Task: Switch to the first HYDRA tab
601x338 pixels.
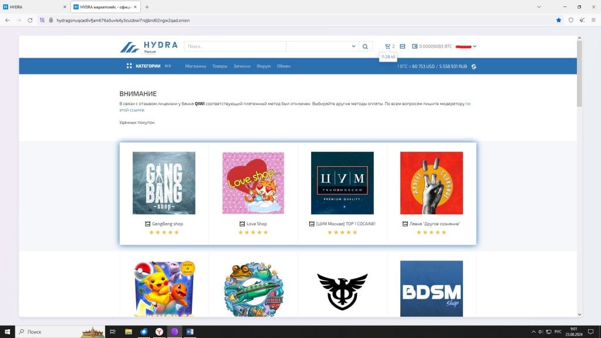Action: pyautogui.click(x=35, y=7)
